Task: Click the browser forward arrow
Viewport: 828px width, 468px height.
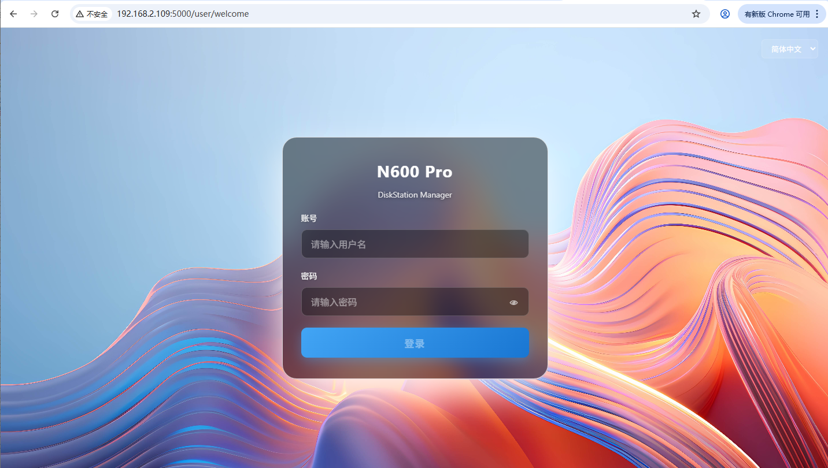Action: (x=34, y=14)
